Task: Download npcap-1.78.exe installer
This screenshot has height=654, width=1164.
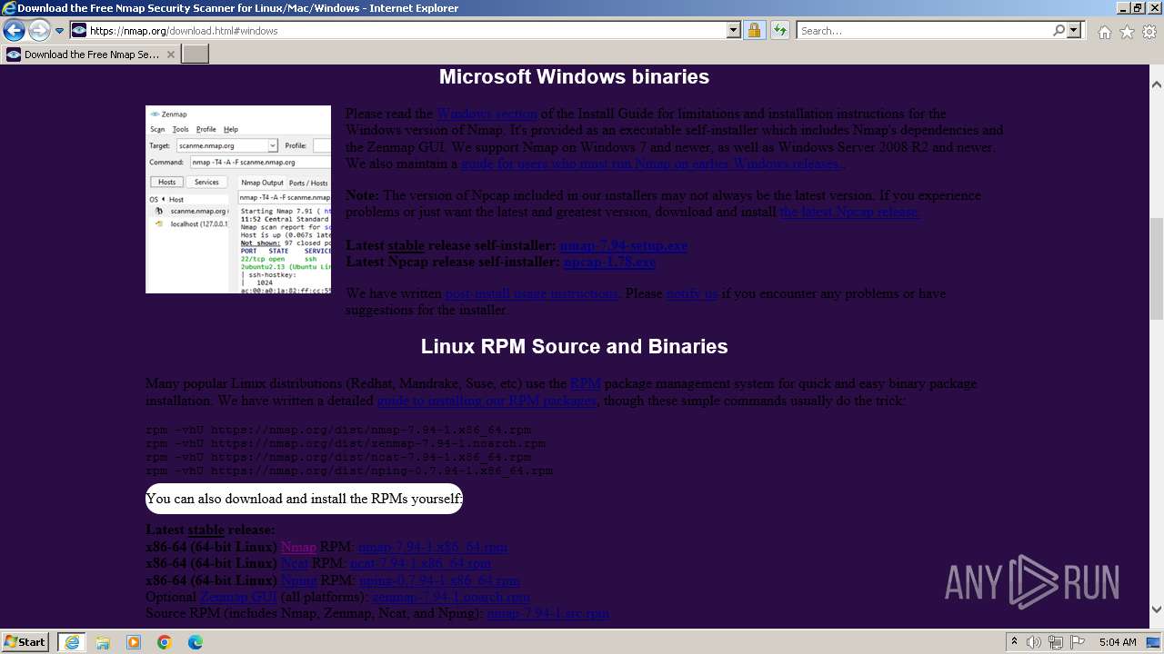Action: pos(609,262)
